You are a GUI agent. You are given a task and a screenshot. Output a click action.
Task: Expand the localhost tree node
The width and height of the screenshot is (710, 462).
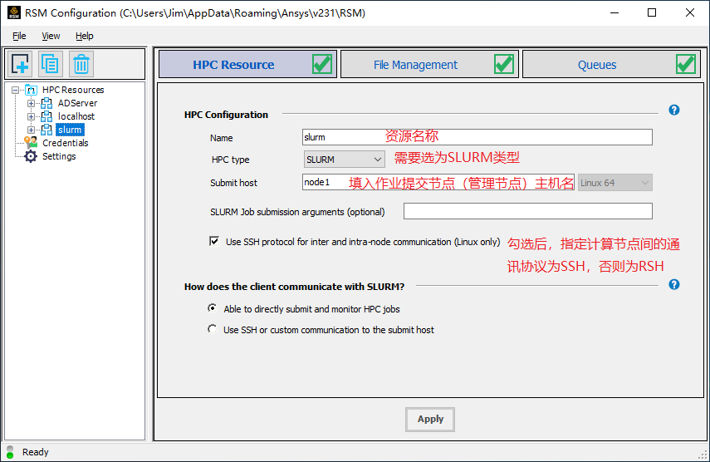pyautogui.click(x=31, y=116)
